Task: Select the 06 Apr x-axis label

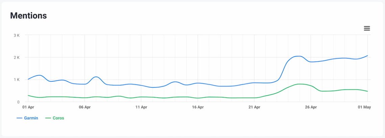Action: pyautogui.click(x=85, y=107)
